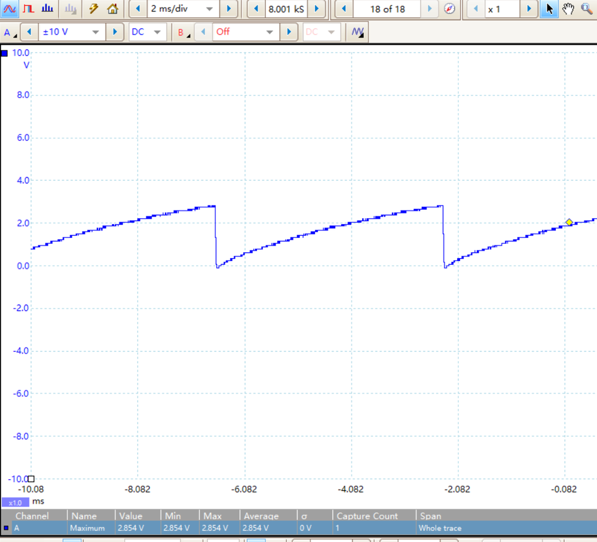Screen dimensions: 597x542
Task: Open the math channels icon
Action: coord(357,32)
